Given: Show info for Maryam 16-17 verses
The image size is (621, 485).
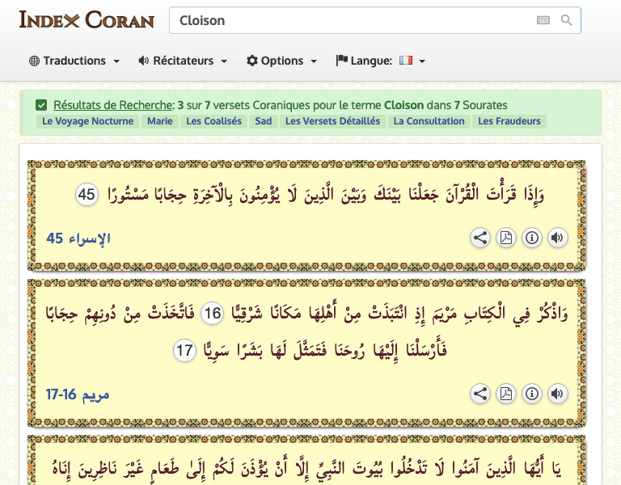Looking at the screenshot, I should pos(531,394).
